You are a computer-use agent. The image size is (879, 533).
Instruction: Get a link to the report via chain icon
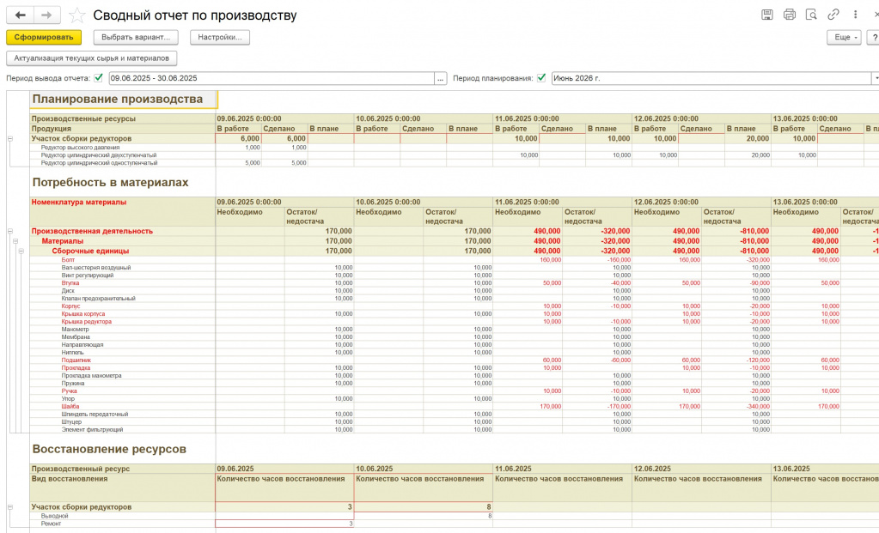tap(833, 15)
